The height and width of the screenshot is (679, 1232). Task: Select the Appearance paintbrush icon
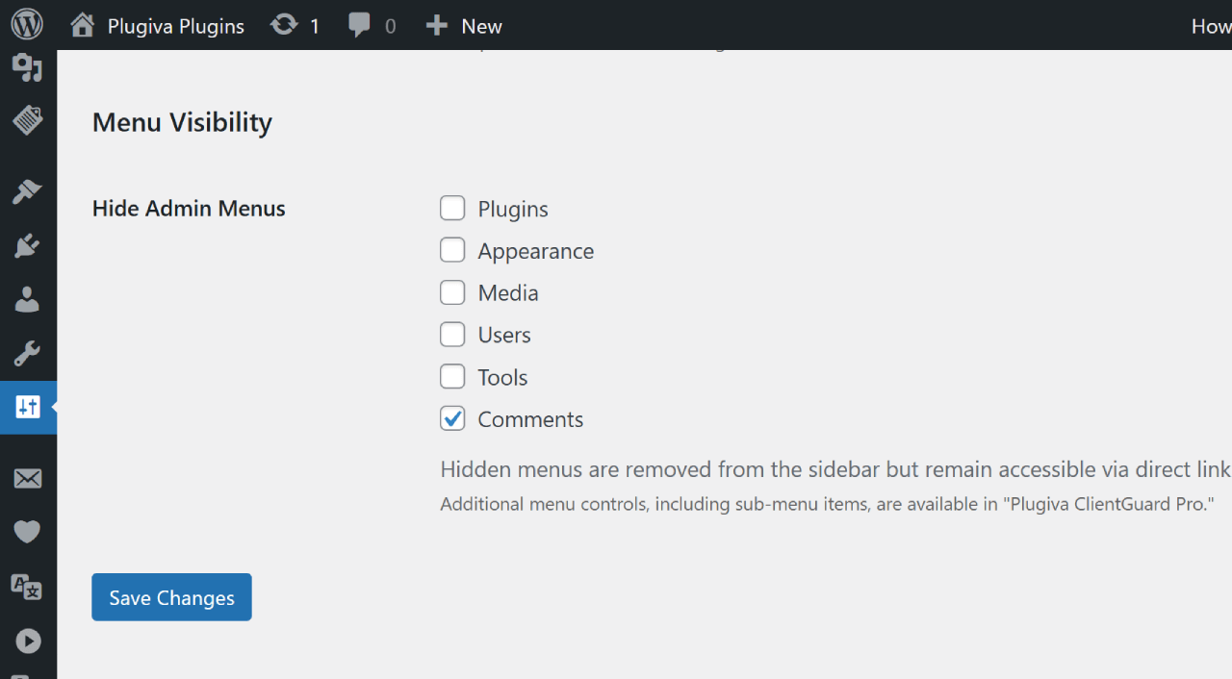point(26,191)
